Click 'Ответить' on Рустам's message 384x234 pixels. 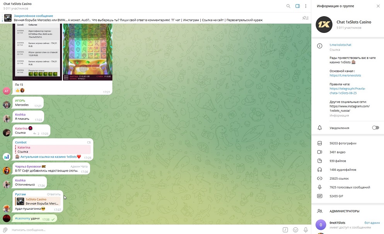54,194
